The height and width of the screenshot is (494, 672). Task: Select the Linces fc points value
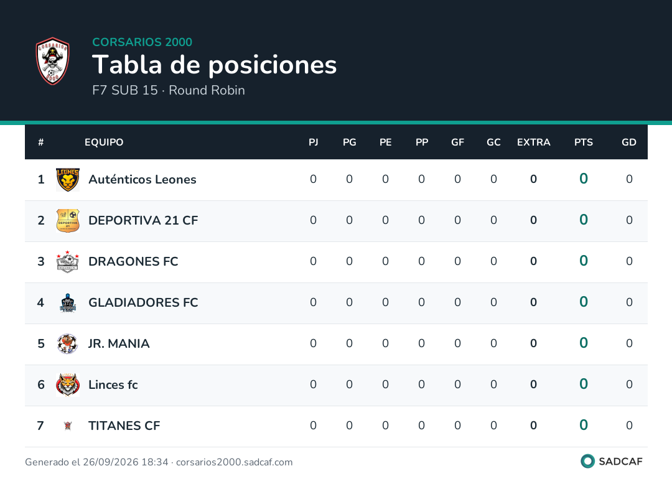(x=583, y=384)
